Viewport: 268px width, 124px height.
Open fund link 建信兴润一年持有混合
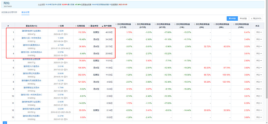coord(31,38)
